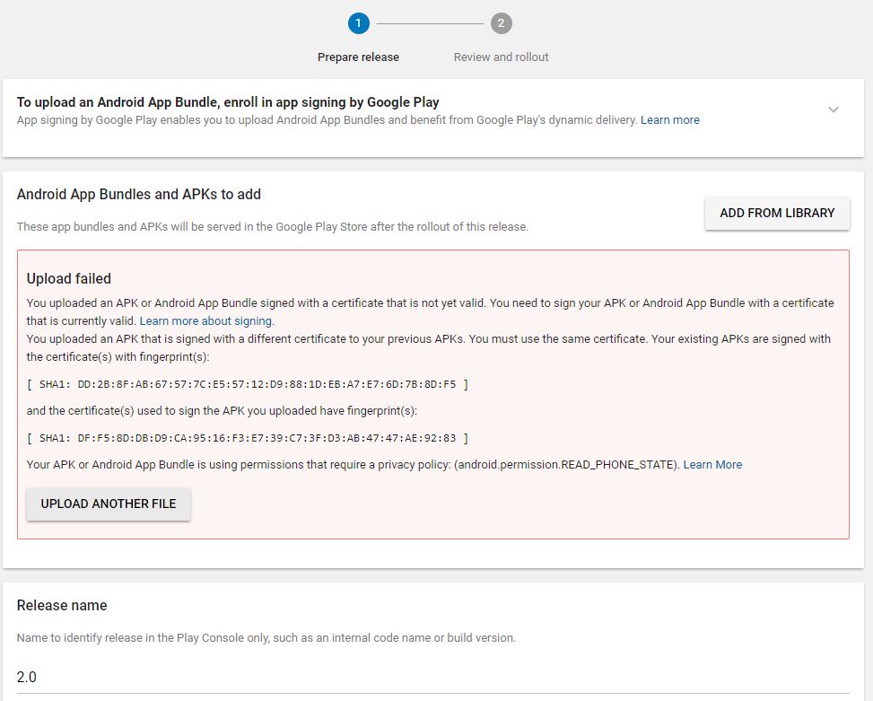Click READ_PHONE_STATE permission warning text
Image resolution: width=873 pixels, height=701 pixels.
pyautogui.click(x=354, y=464)
